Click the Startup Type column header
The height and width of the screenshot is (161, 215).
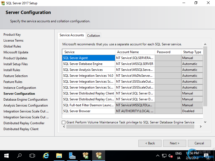click(x=192, y=52)
